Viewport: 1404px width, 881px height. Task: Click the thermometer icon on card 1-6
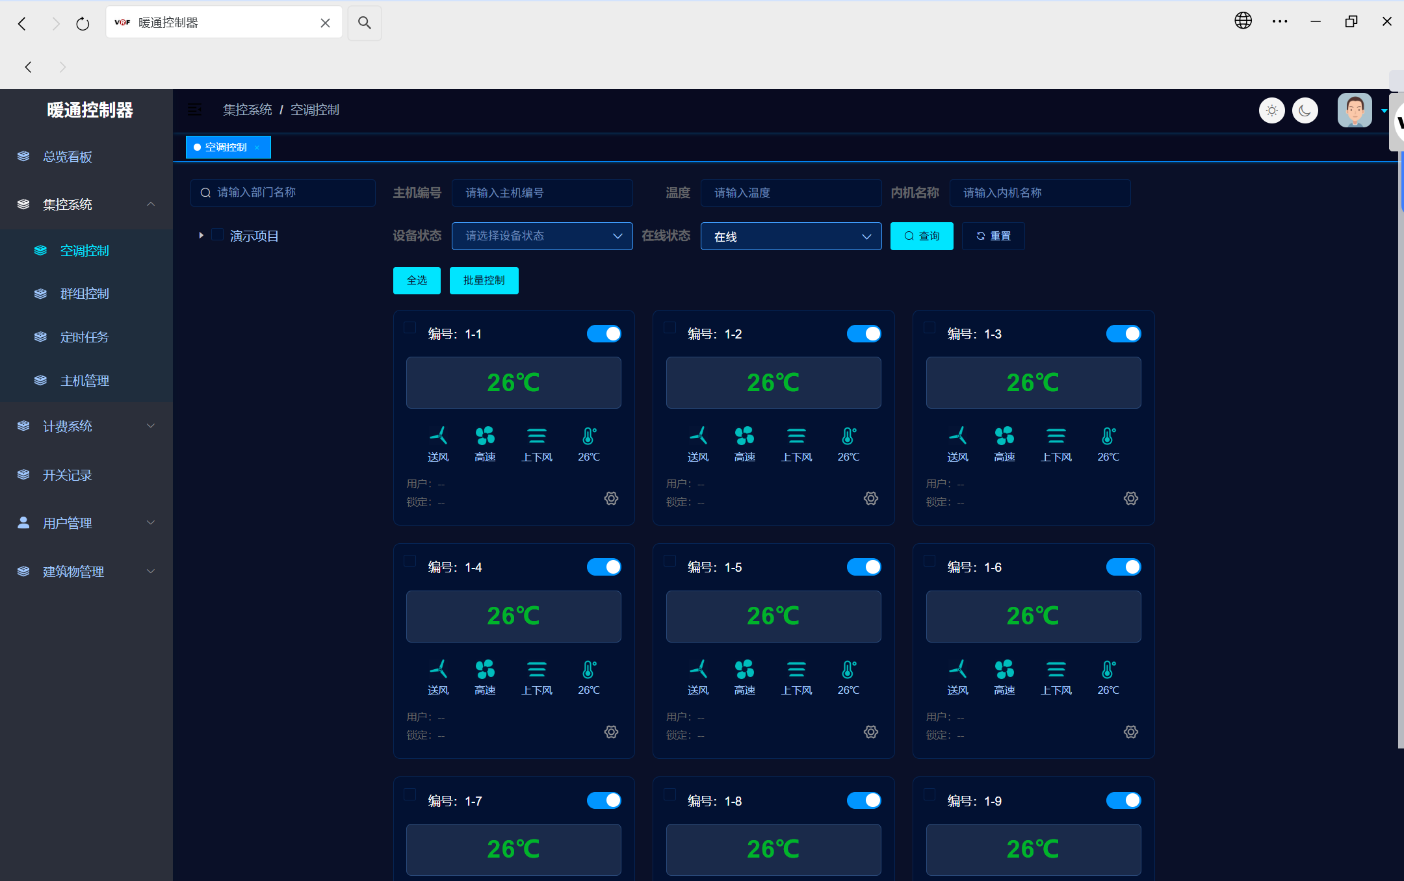pyautogui.click(x=1108, y=669)
